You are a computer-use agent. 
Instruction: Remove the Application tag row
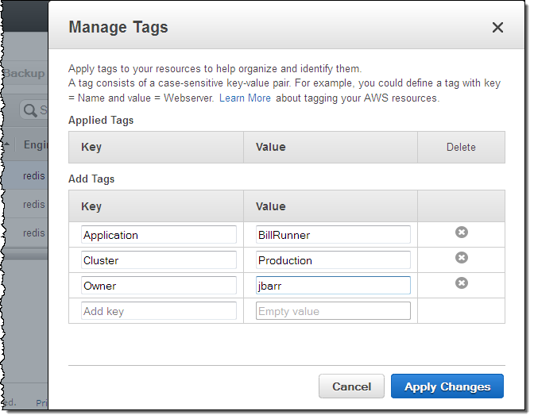click(x=461, y=233)
